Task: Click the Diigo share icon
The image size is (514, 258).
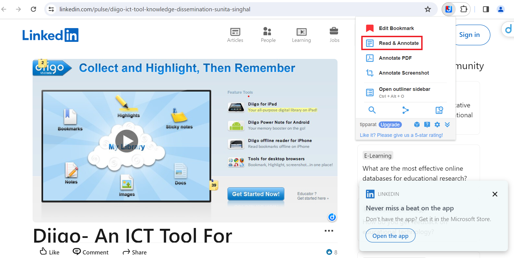Action: (405, 110)
